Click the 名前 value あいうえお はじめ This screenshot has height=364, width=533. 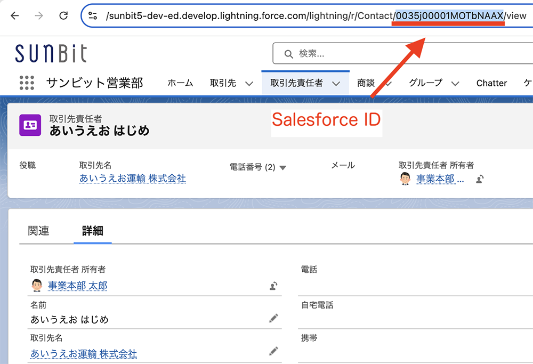[70, 319]
